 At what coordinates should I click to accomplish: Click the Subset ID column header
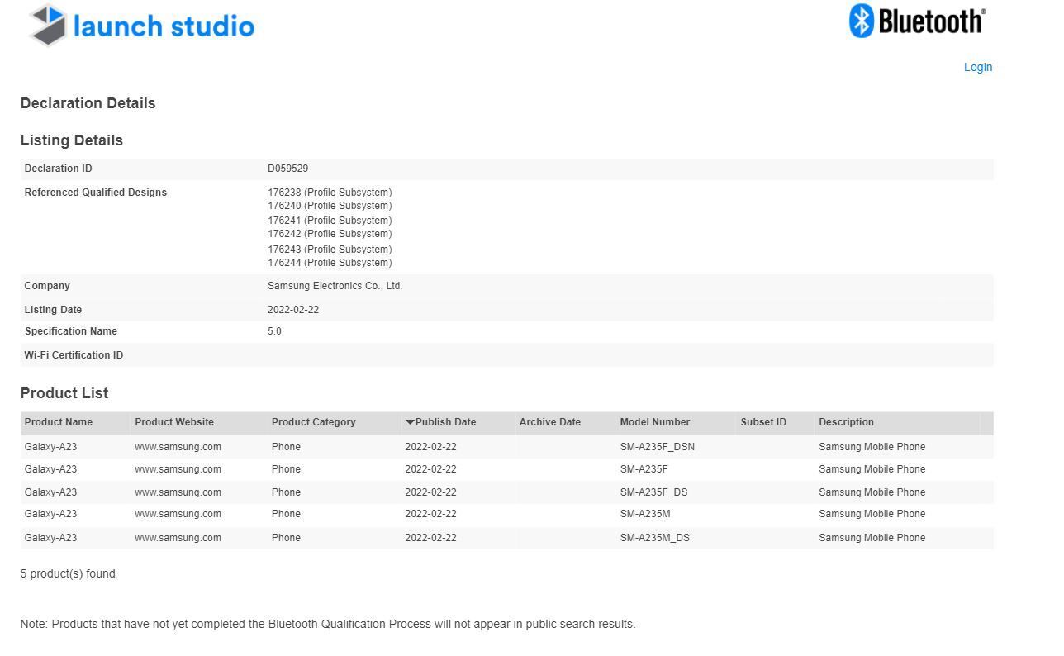pyautogui.click(x=763, y=422)
